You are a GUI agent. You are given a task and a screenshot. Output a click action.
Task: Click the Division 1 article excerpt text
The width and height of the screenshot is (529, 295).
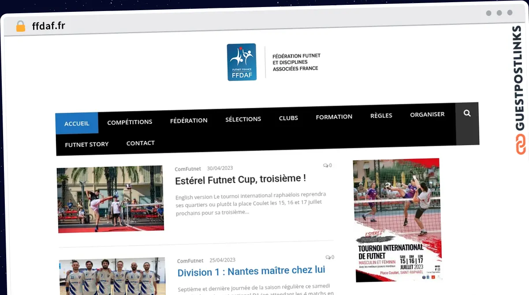pos(256,291)
